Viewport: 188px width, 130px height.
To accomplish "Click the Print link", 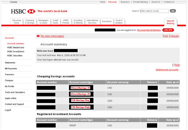I will tap(165, 36).
